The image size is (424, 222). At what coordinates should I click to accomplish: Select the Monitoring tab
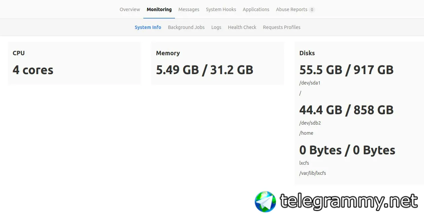point(159,9)
